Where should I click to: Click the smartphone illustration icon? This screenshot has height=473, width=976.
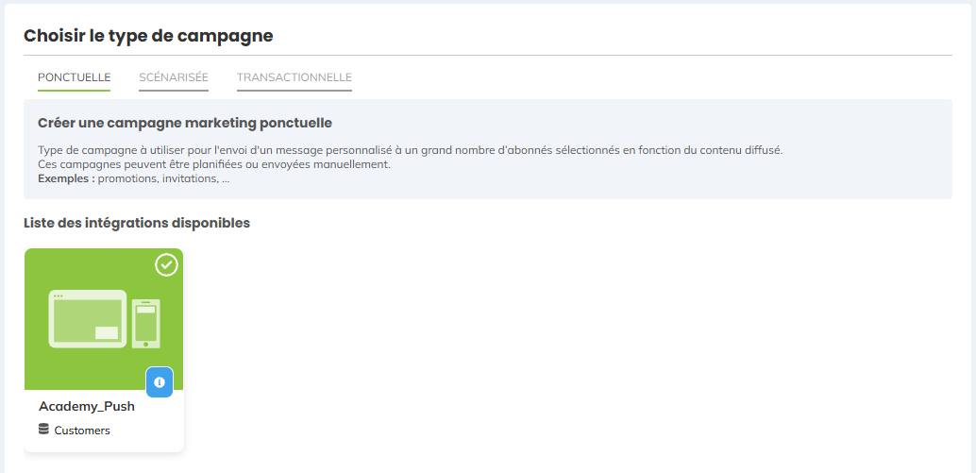146,323
